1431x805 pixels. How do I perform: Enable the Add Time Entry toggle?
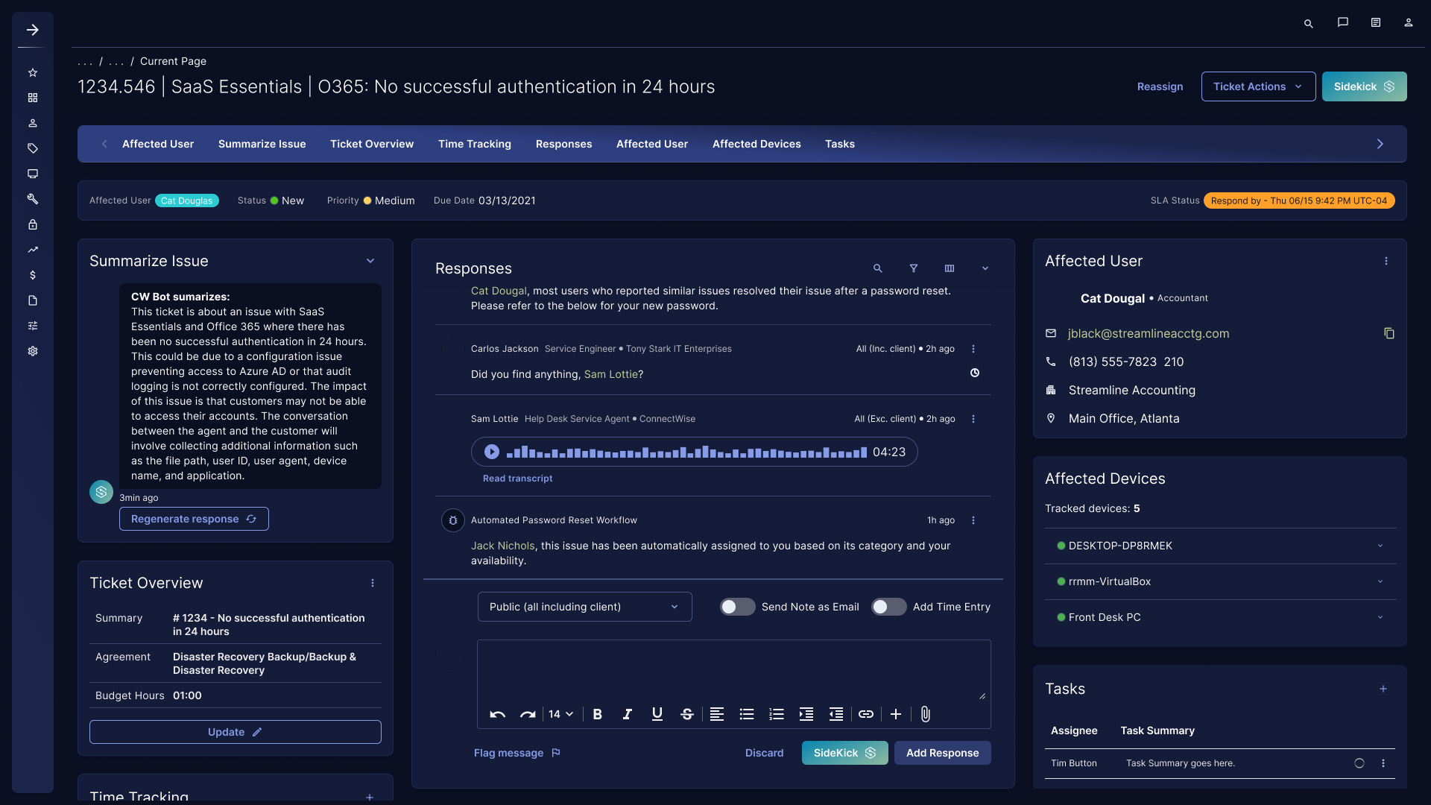tap(888, 607)
